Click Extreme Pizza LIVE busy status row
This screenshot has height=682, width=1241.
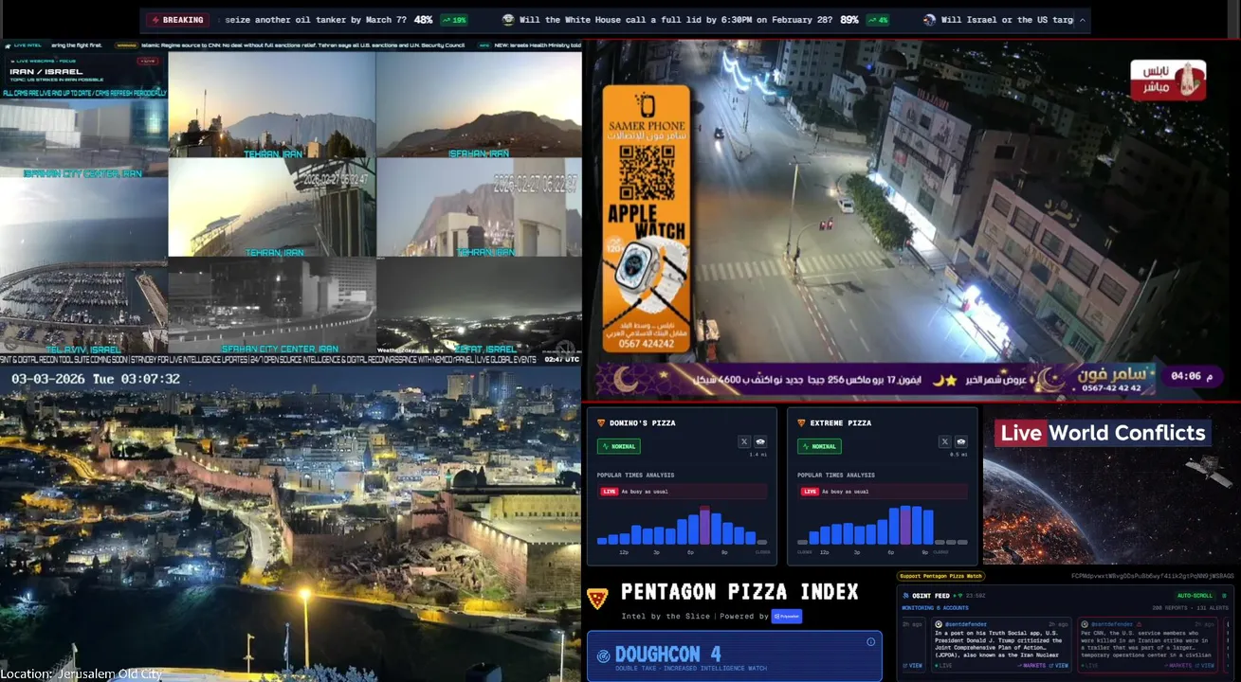(x=883, y=492)
